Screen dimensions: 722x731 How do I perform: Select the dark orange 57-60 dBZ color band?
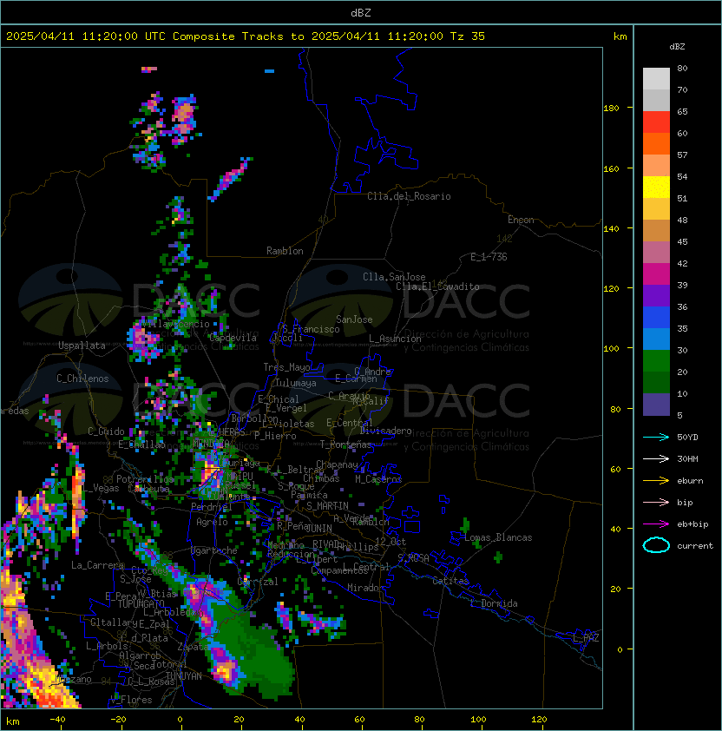pos(656,143)
